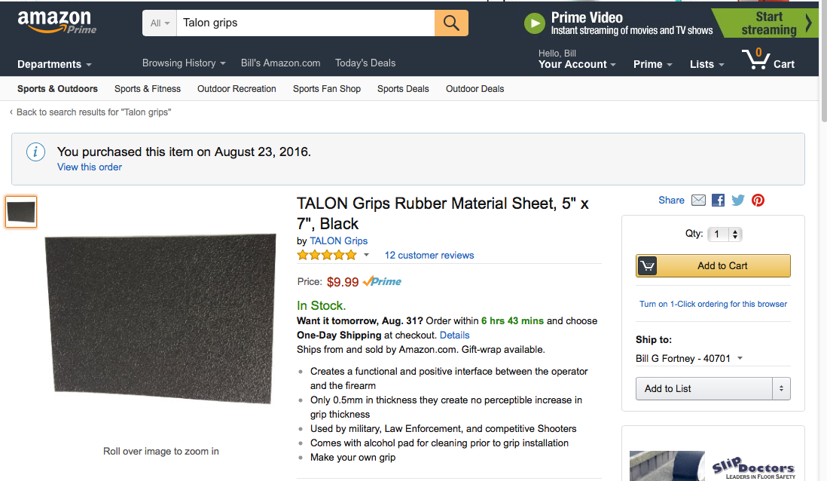Click into the Talon grips search field
Image resolution: width=827 pixels, height=481 pixels.
[305, 23]
